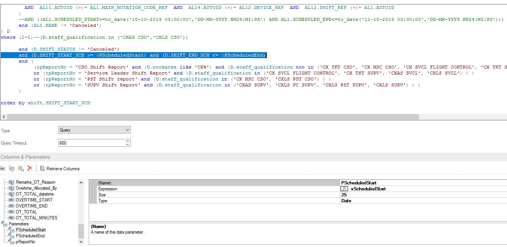507x247 pixels.
Task: Click the Retrieve Columns button
Action: [x=60, y=168]
